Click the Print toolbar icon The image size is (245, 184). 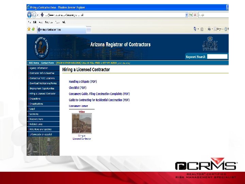[x=209, y=29]
